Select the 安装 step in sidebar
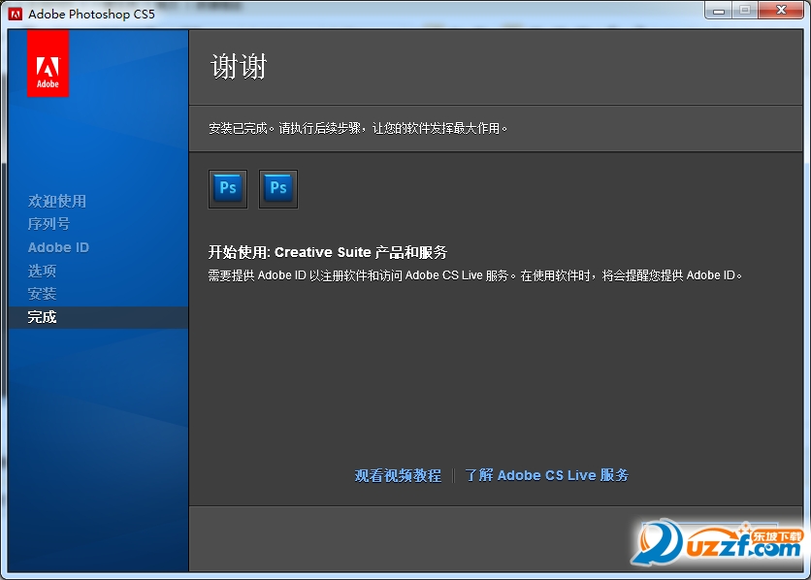The image size is (811, 580). click(x=42, y=294)
